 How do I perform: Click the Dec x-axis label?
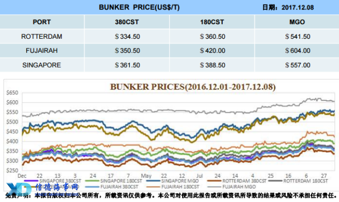pyautogui.click(x=22, y=176)
